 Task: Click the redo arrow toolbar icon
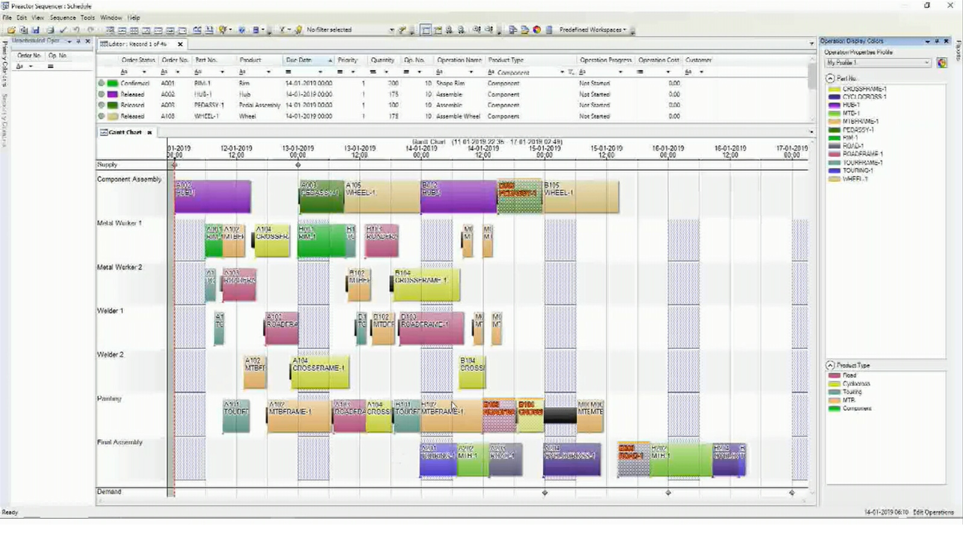tap(90, 30)
